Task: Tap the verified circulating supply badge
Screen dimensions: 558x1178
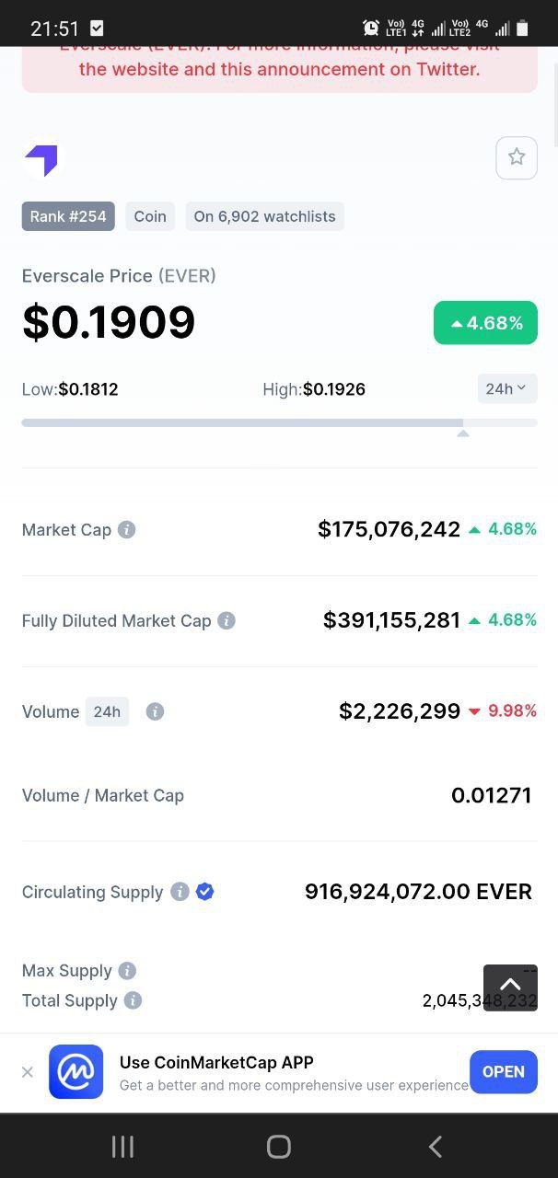Action: point(205,892)
